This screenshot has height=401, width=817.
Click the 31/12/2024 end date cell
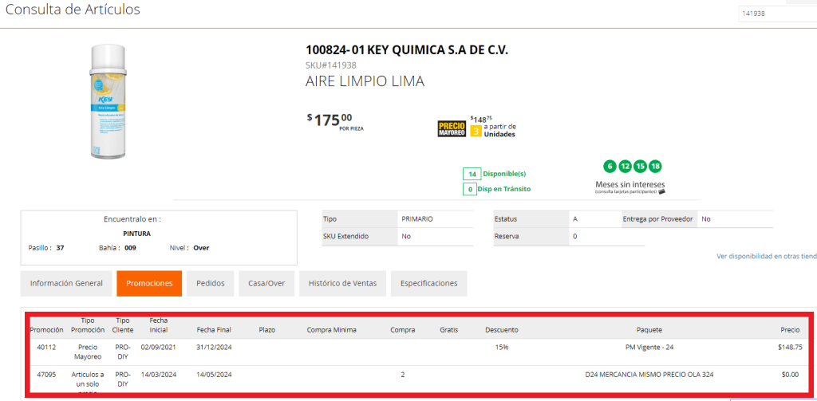[x=214, y=347]
